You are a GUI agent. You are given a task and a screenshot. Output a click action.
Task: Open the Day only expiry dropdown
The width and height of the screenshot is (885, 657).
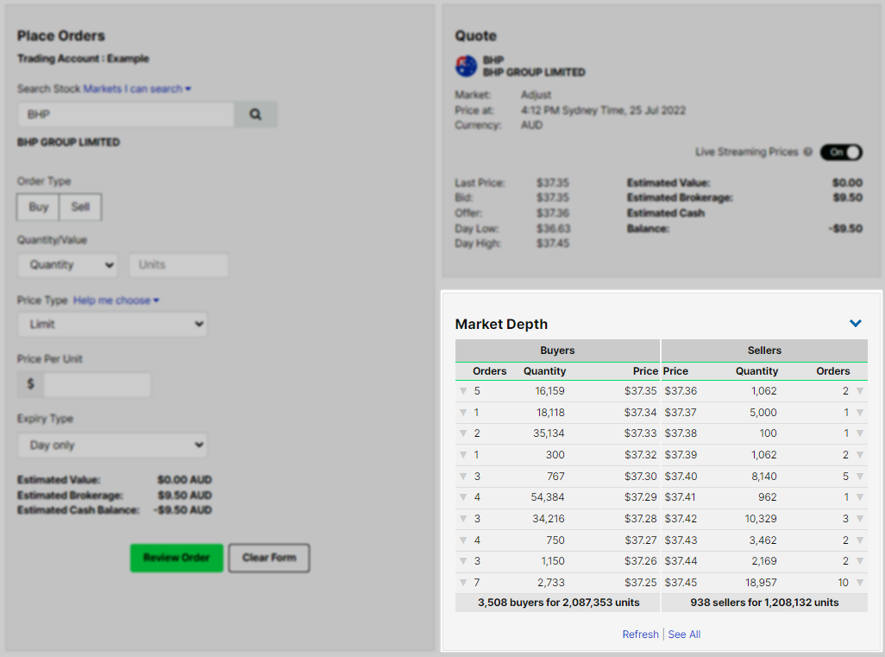click(x=112, y=445)
